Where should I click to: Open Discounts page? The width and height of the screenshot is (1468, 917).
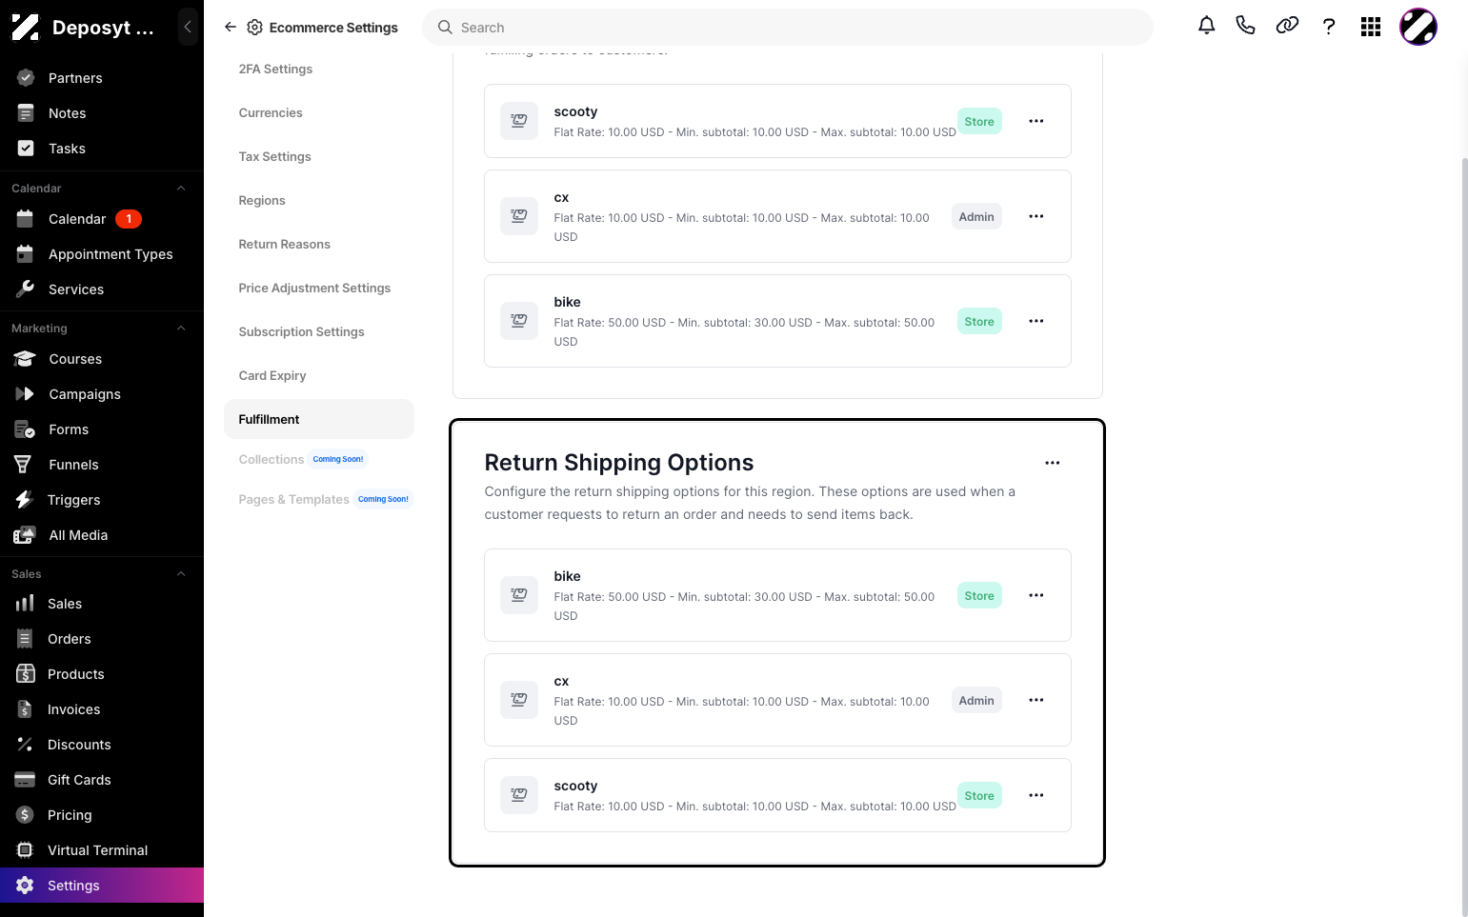(x=102, y=745)
